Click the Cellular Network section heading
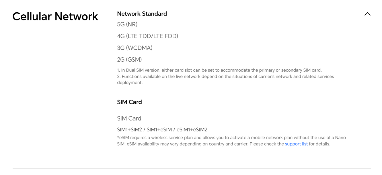Viewport: 382px width, 175px height. pos(55,17)
